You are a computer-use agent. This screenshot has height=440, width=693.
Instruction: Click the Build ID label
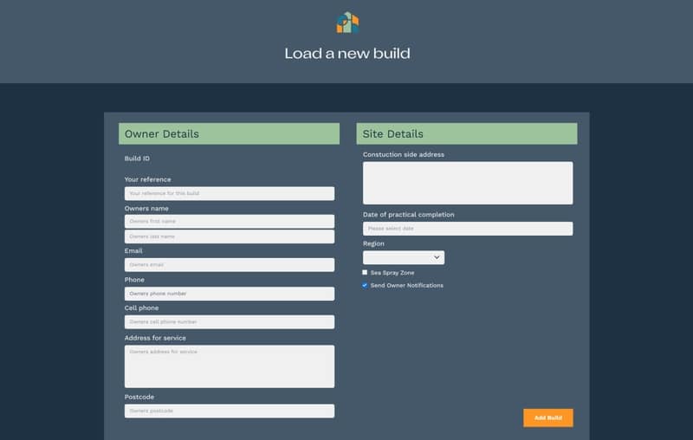click(x=137, y=159)
